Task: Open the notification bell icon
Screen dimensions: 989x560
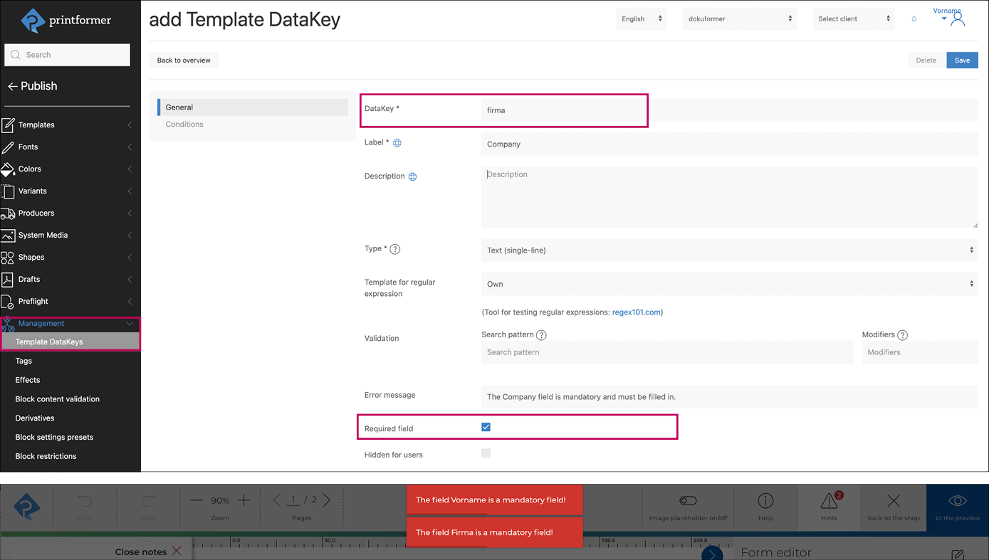Action: 914,19
